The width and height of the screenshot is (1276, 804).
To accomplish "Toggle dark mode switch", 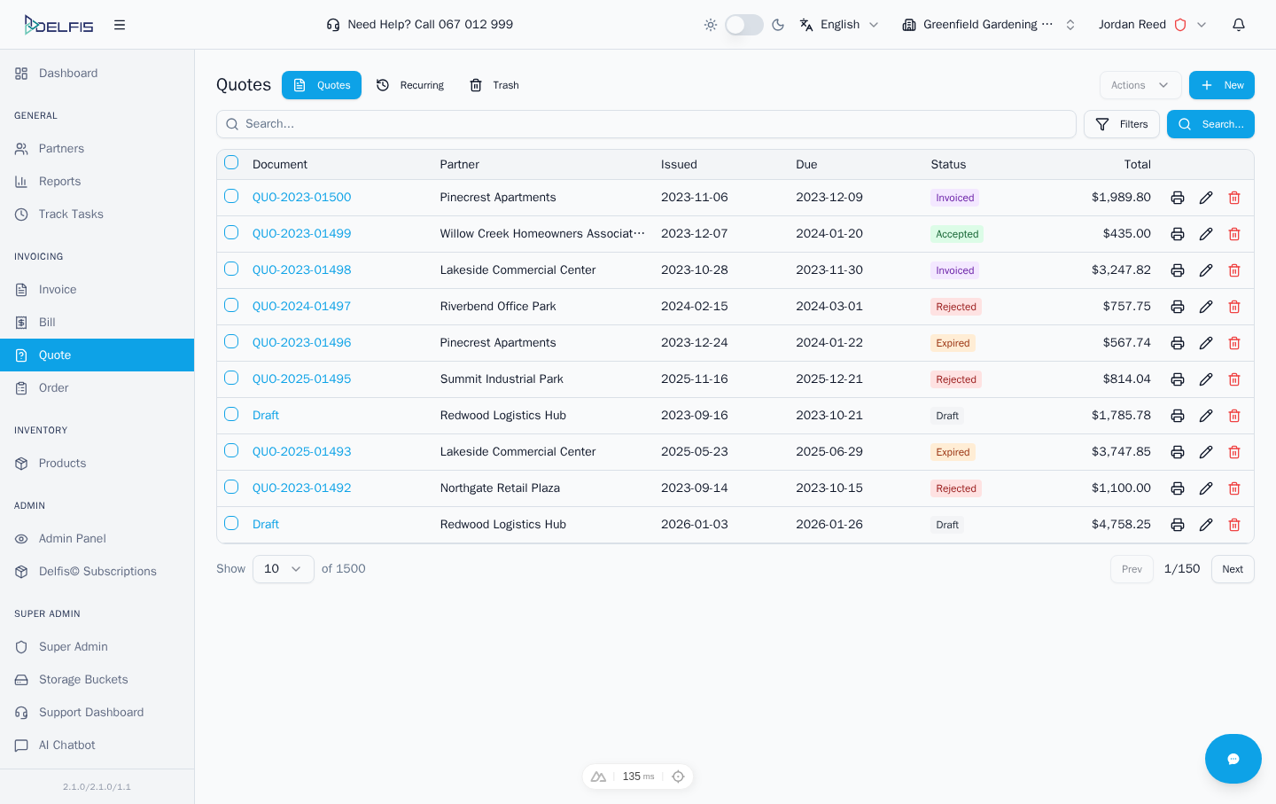I will (x=743, y=25).
